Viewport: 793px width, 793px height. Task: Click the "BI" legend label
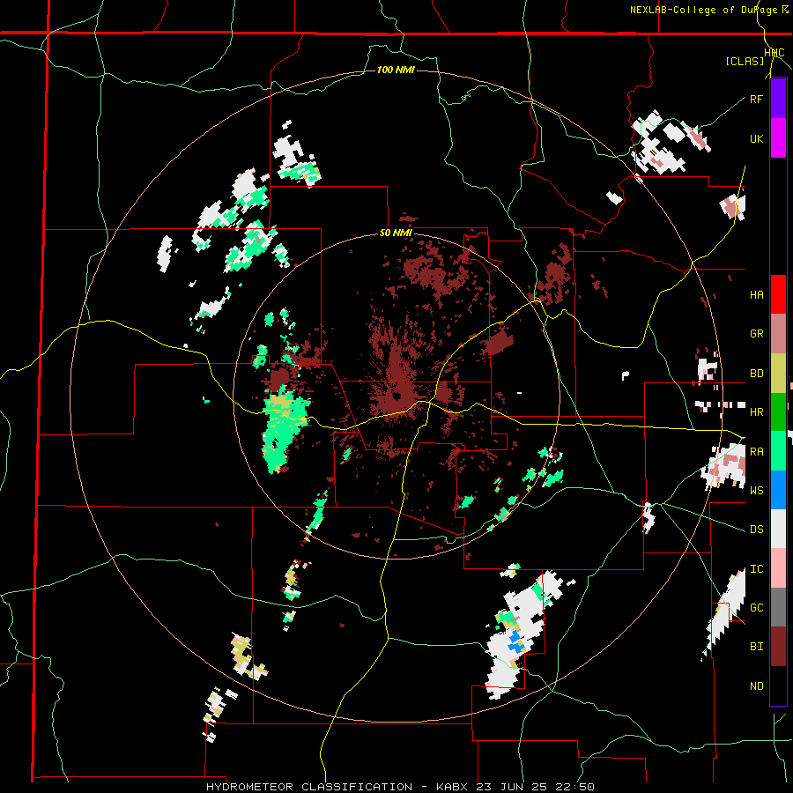(x=756, y=647)
